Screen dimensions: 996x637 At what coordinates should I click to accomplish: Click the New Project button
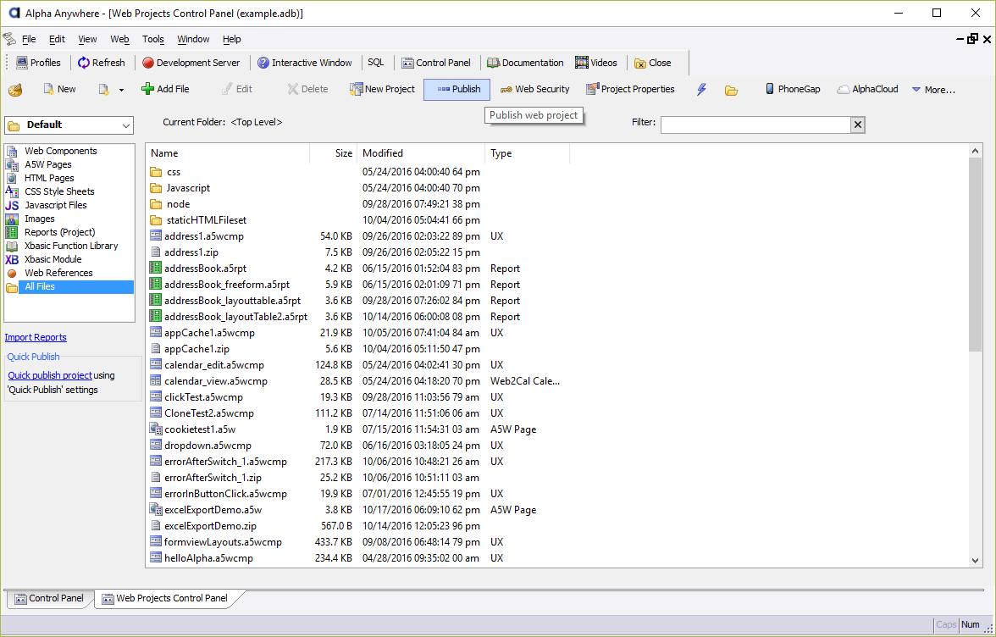tap(383, 90)
